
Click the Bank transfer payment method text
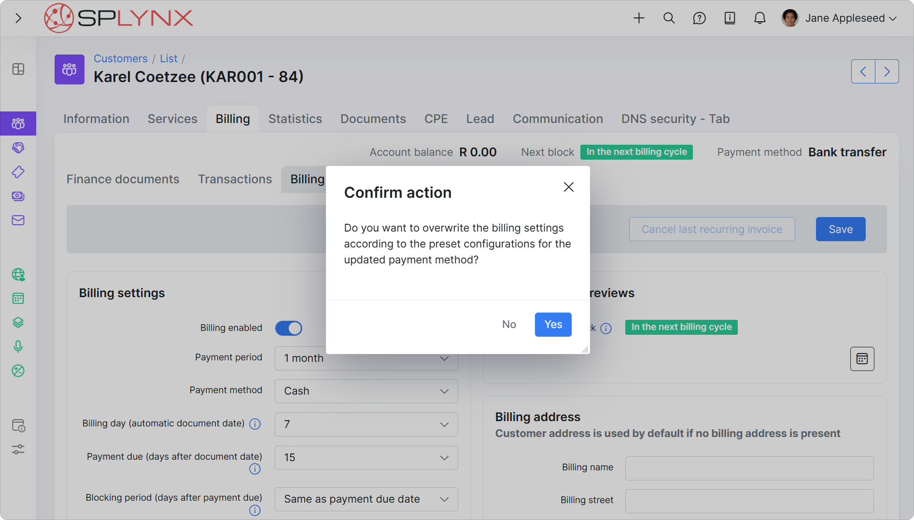tap(847, 152)
